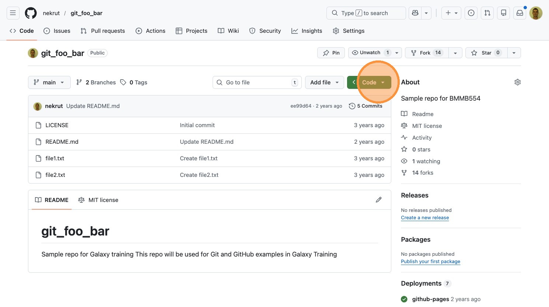This screenshot has width=549, height=307.
Task: Open the notifications inbox icon
Action: (520, 13)
